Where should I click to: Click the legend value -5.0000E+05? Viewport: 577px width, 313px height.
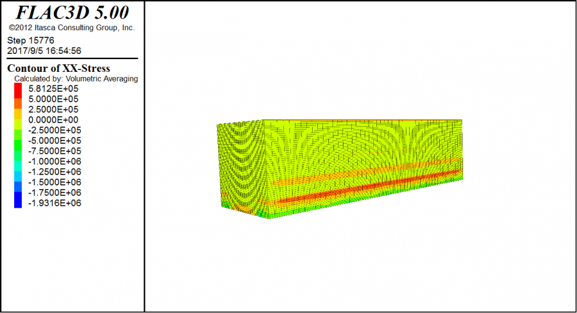54,140
